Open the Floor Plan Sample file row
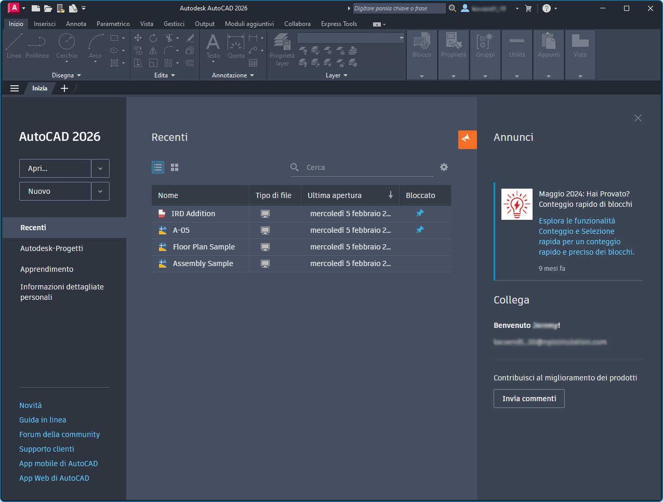 tap(301, 247)
